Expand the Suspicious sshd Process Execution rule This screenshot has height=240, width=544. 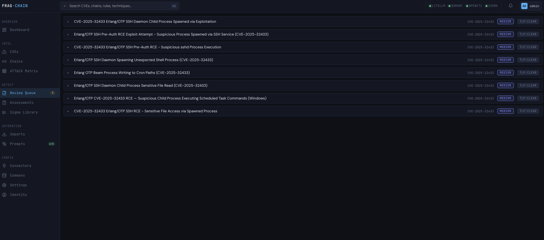[x=68, y=47]
